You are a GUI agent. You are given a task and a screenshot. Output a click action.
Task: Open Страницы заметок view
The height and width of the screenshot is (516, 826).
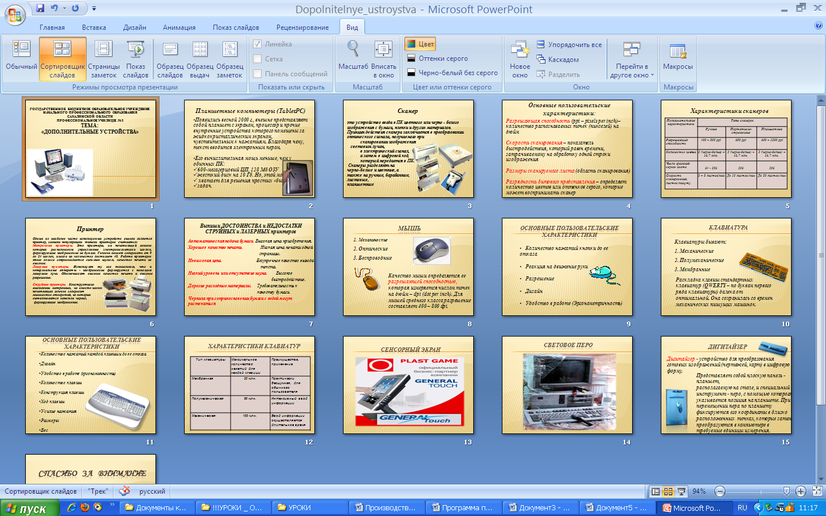tap(104, 58)
